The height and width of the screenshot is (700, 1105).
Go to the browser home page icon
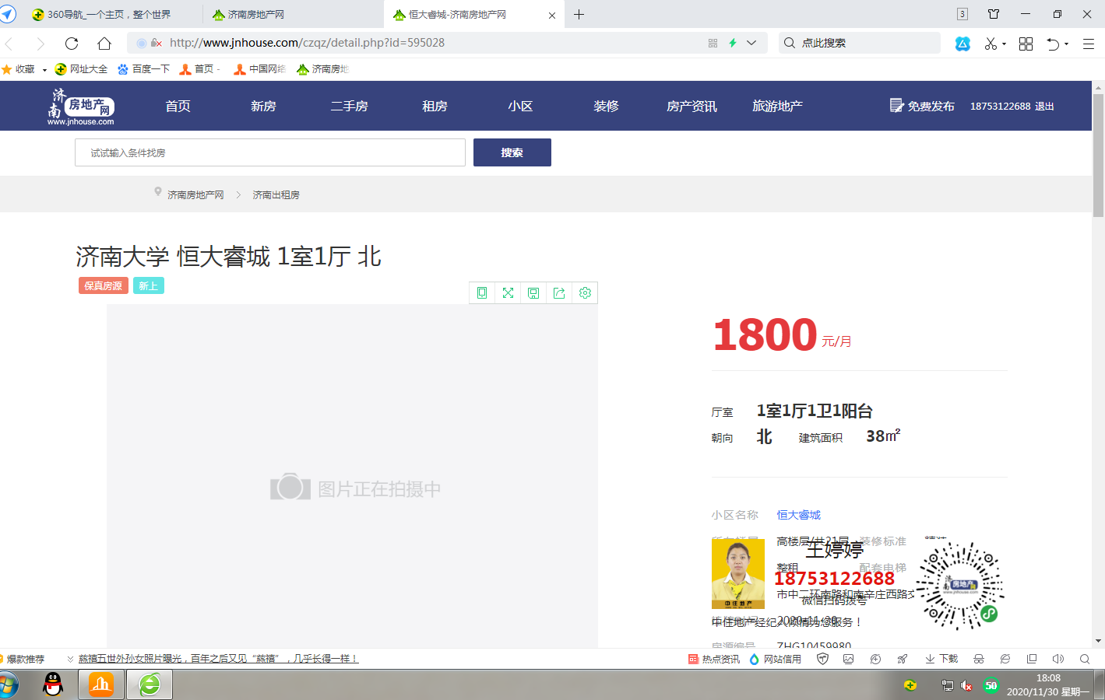coord(104,44)
